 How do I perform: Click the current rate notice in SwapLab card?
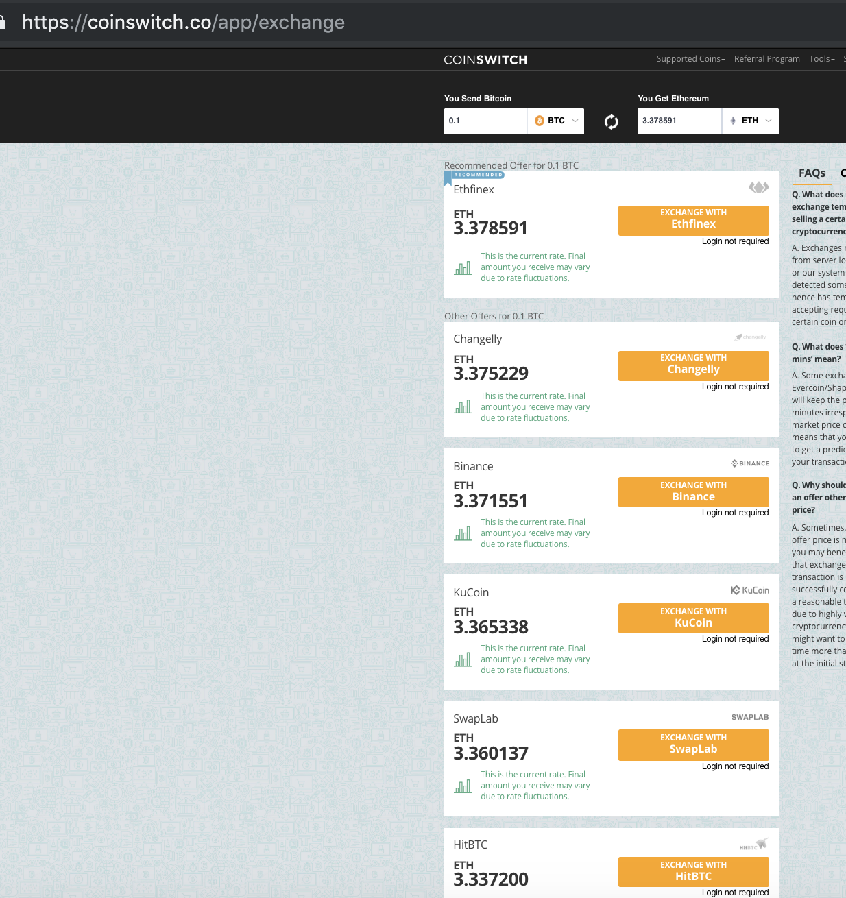click(x=535, y=786)
